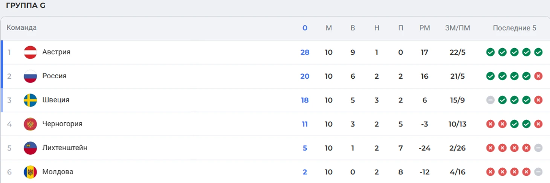The height and width of the screenshot is (183, 550).
Task: Open the Черногория team link
Action: pyautogui.click(x=62, y=124)
